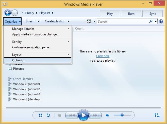Viewport: 167px width, 124px height.
Task: Open the Organize dropdown menu
Action: click(12, 21)
